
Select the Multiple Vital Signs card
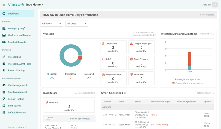click(142, 47)
